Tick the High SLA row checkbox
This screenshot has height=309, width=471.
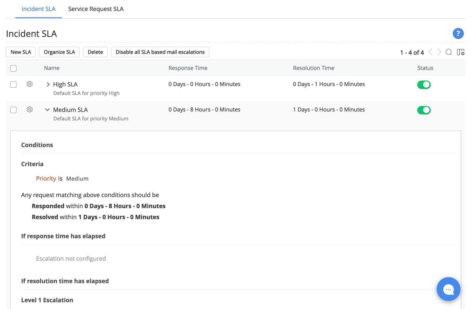(13, 85)
